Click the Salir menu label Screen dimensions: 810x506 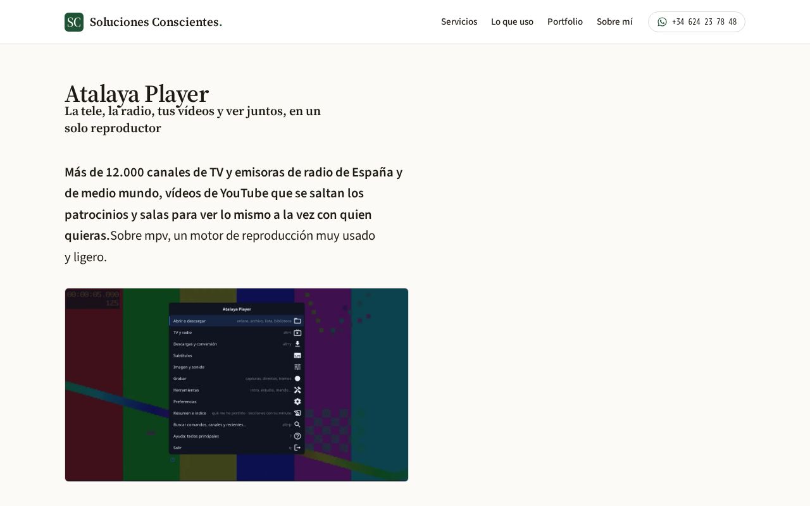(177, 448)
